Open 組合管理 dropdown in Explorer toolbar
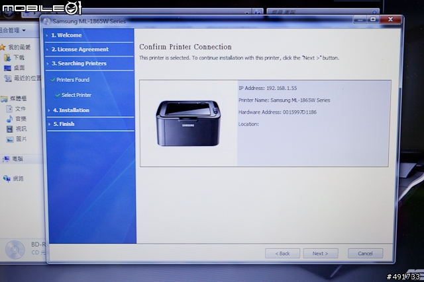Viewport: 424px width, 282px height. coord(13,30)
